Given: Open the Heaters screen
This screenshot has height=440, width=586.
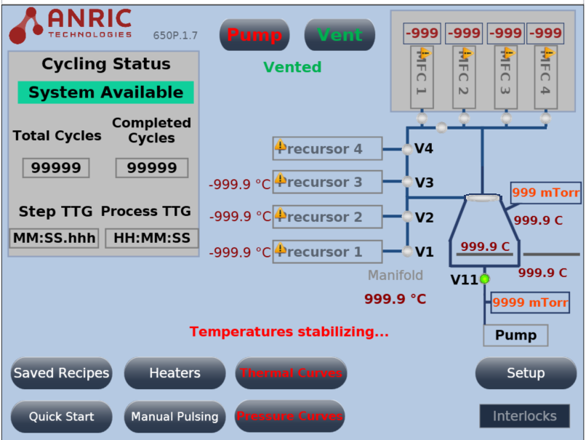Looking at the screenshot, I should (x=174, y=374).
